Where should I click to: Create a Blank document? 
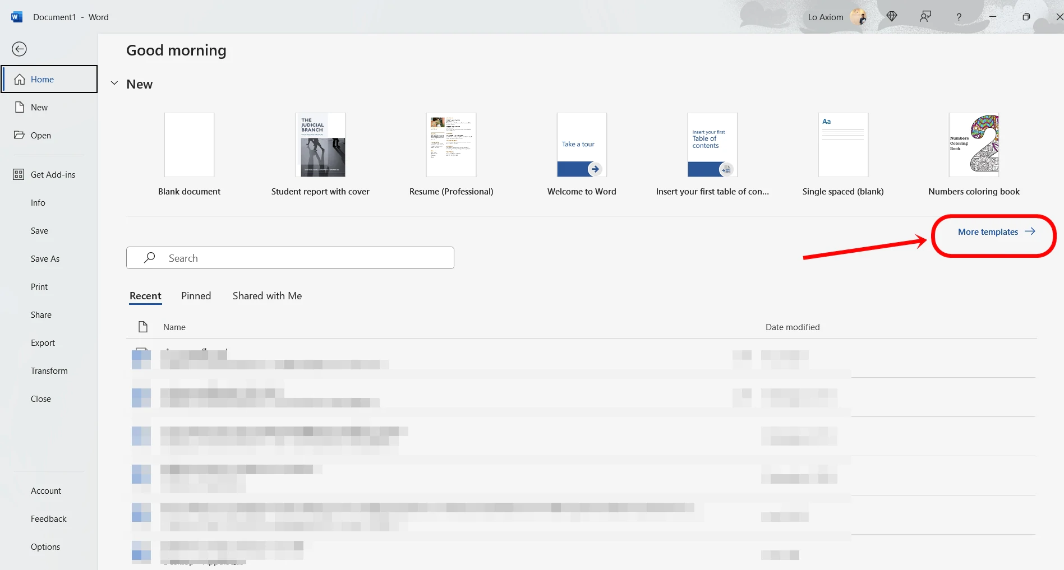189,154
